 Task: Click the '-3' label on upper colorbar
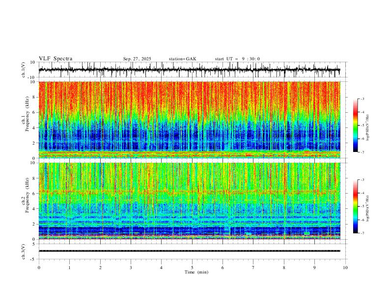(x=362, y=99)
